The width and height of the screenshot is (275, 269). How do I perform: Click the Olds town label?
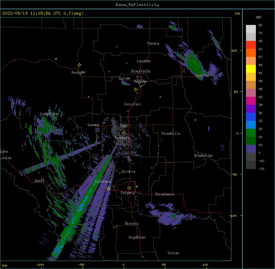point(124,126)
